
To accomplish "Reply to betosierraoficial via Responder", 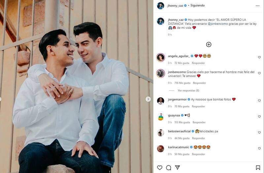I will coord(199,138).
